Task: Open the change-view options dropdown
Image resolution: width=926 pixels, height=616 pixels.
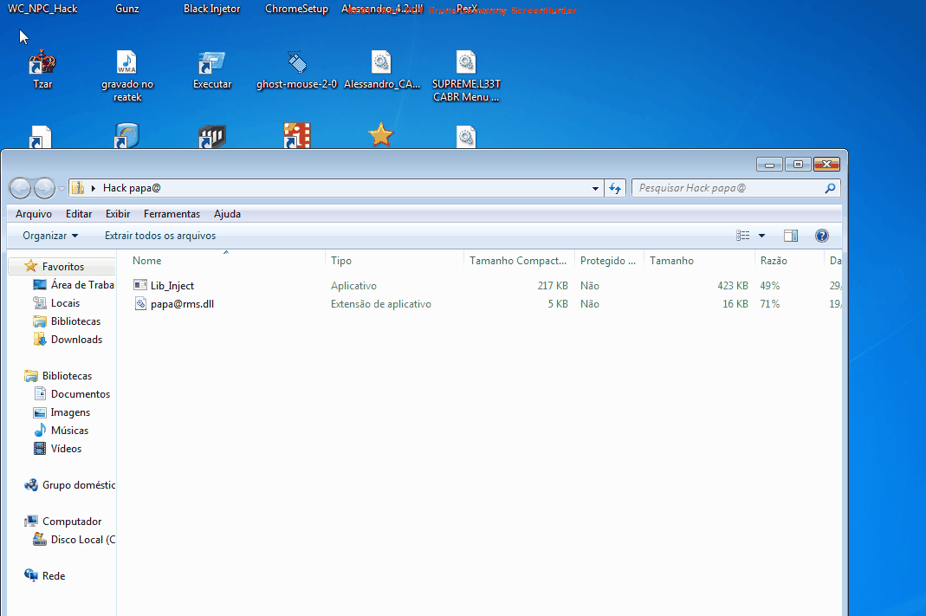Action: coord(761,235)
